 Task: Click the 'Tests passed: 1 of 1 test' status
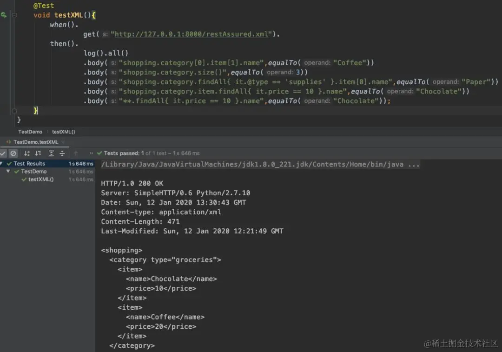pos(152,153)
